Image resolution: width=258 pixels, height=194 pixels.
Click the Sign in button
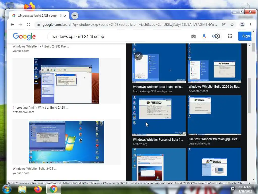point(245,36)
